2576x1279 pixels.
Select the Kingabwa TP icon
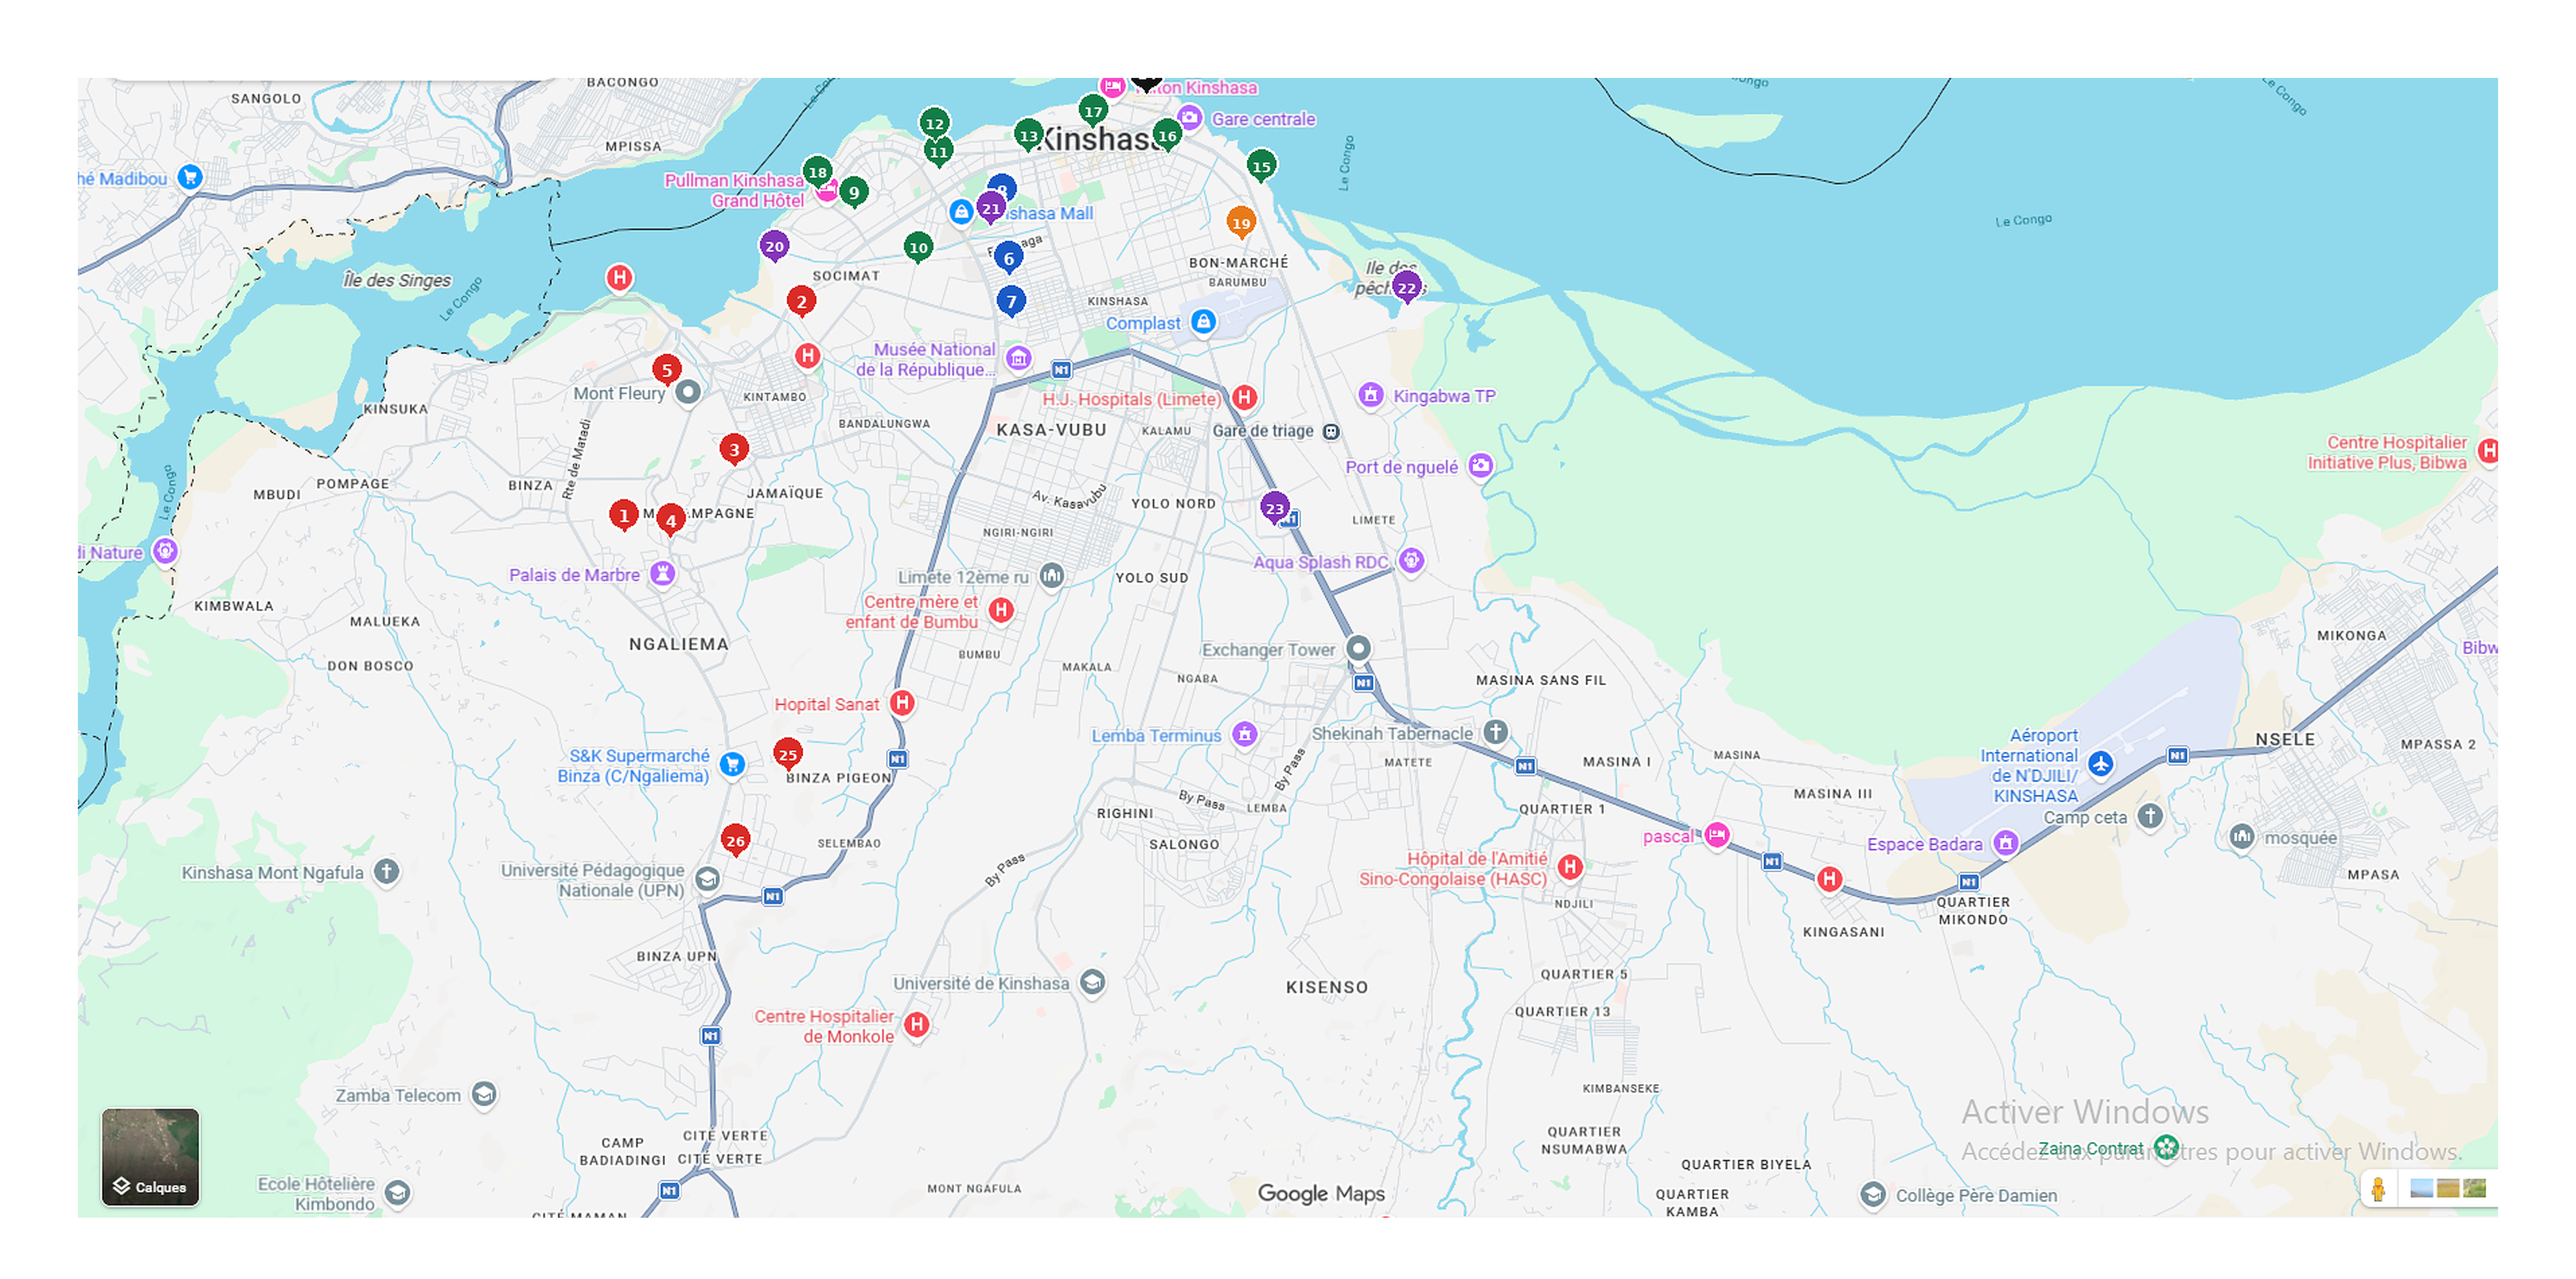[1371, 395]
